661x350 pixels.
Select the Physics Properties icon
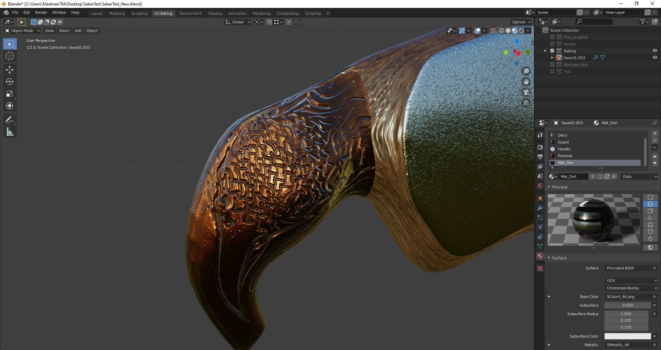[540, 227]
